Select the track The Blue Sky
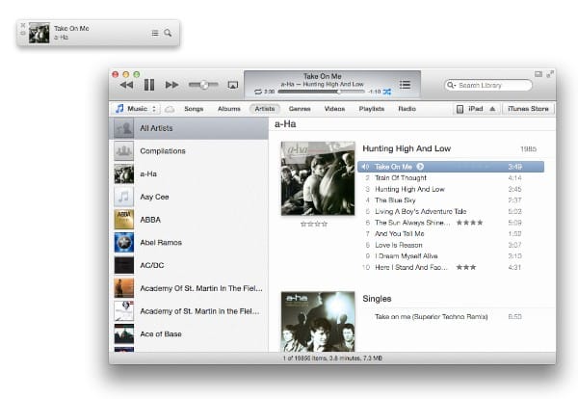Image resolution: width=578 pixels, height=399 pixels. tap(451, 200)
